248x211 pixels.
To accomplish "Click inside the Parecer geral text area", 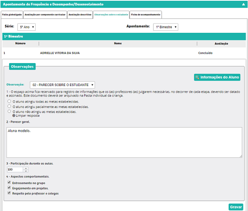I will pyautogui.click(x=124, y=142).
